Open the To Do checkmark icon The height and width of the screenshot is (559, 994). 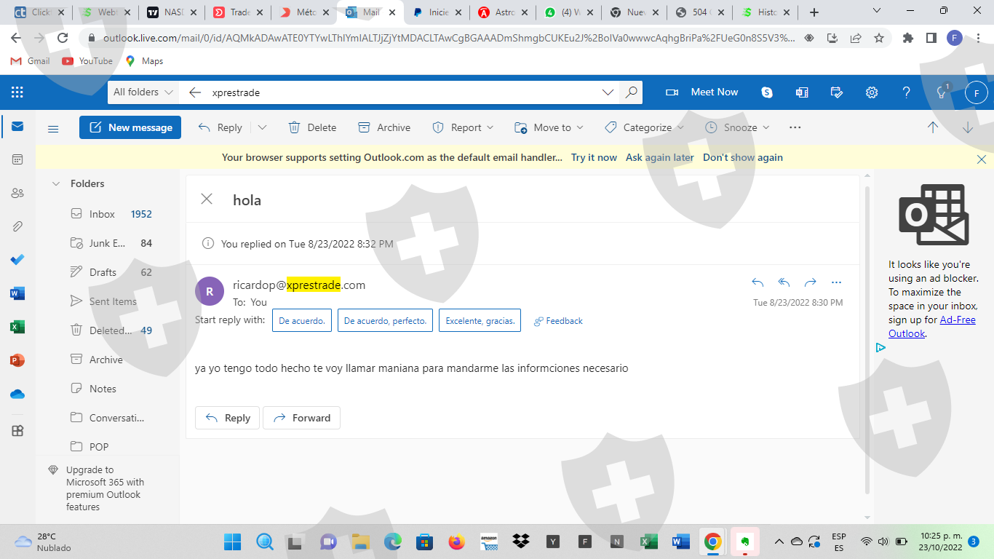coord(17,260)
